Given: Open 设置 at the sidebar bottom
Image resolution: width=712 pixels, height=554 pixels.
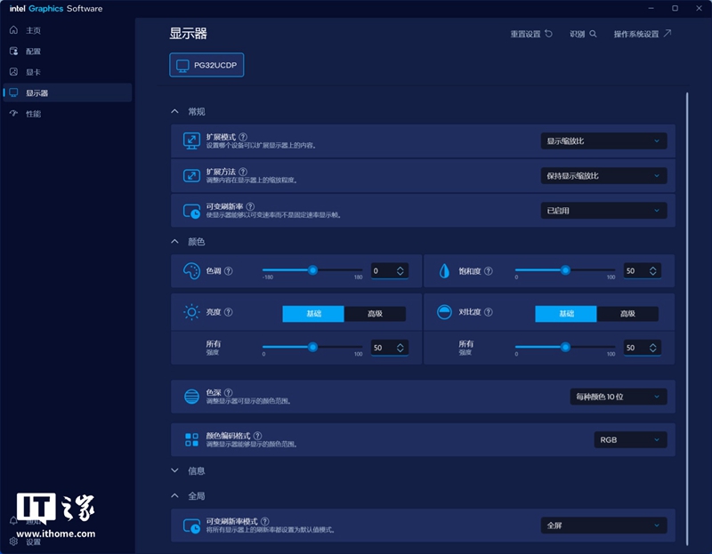Looking at the screenshot, I should pos(26,542).
